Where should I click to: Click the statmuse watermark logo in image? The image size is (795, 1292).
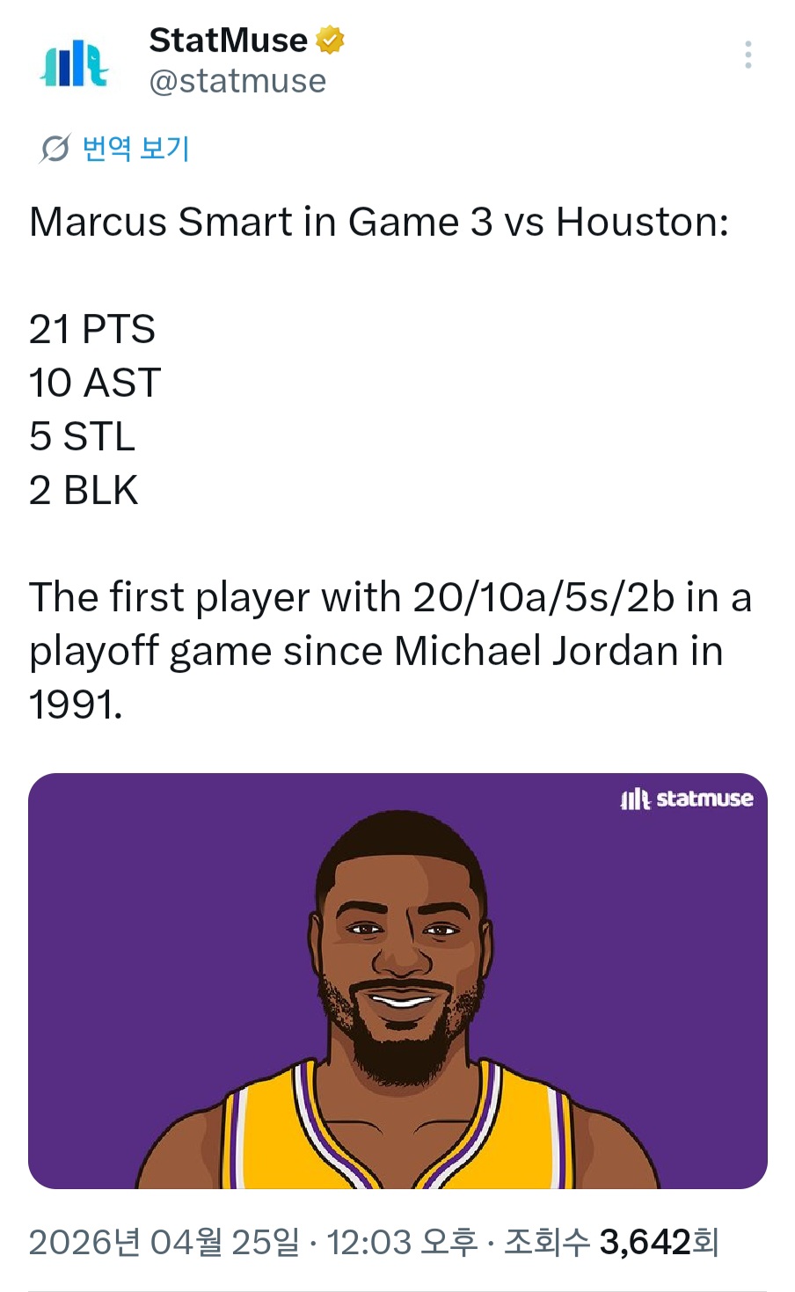coord(687,799)
